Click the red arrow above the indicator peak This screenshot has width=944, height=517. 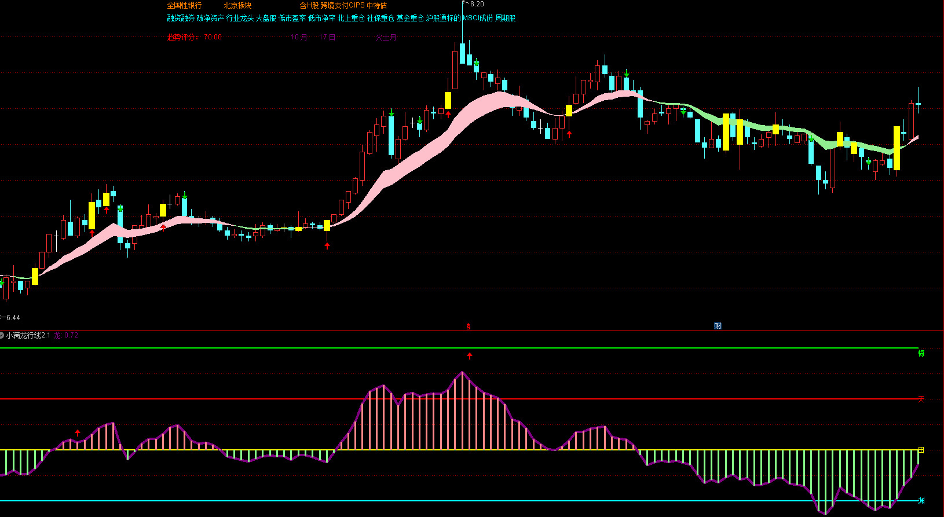pyautogui.click(x=470, y=356)
